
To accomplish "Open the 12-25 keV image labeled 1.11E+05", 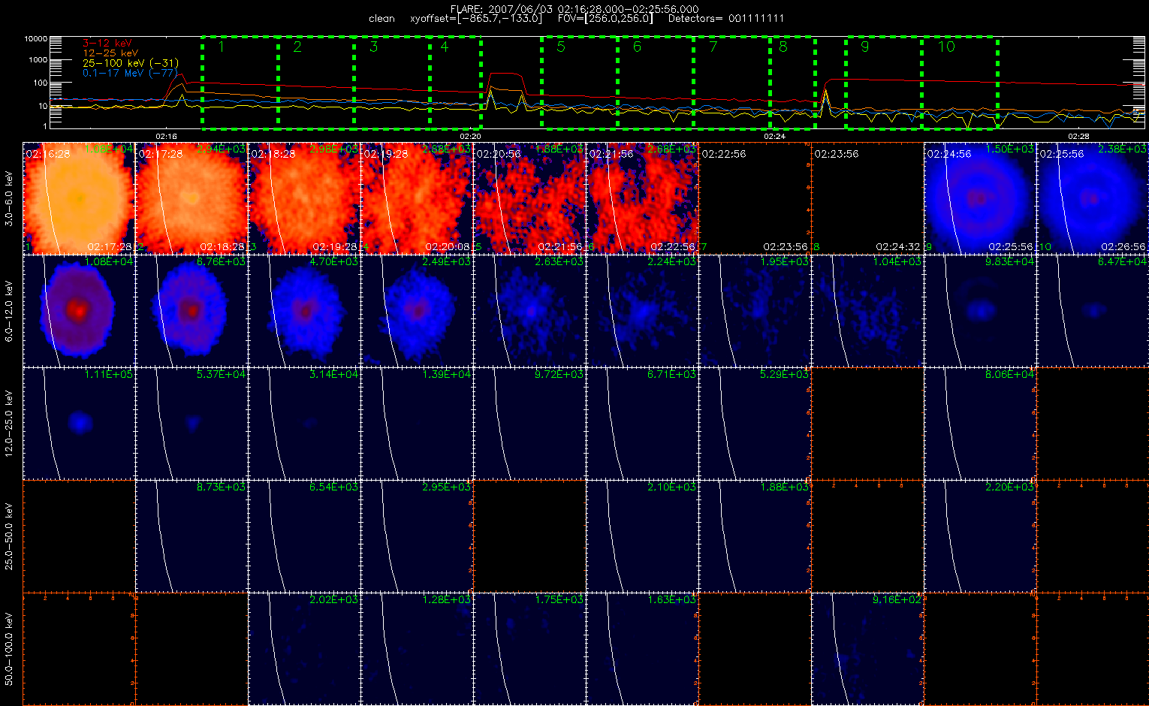I will coord(79,423).
